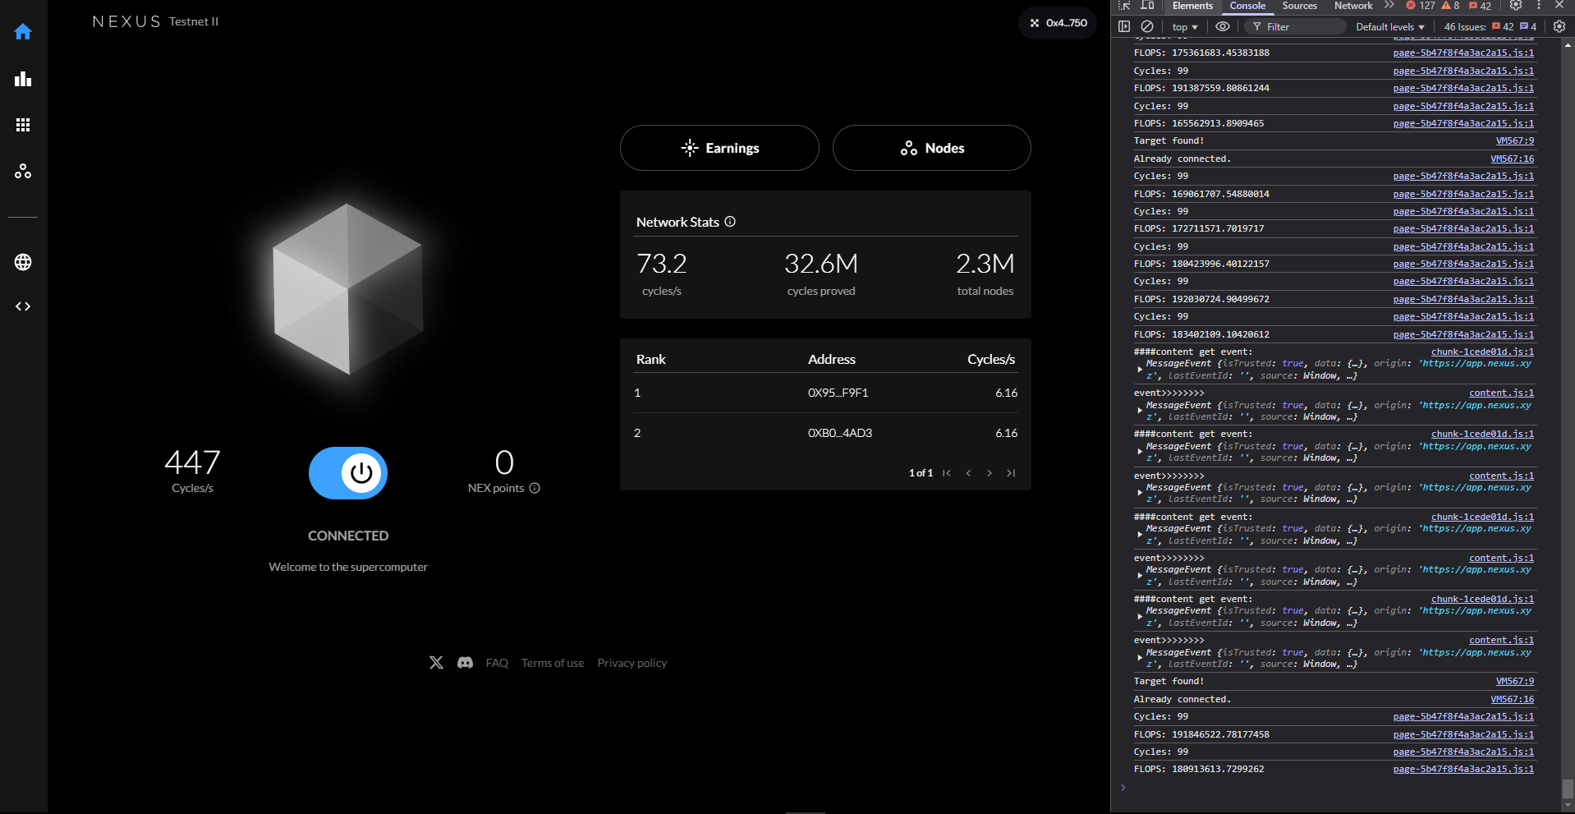Switch to the Network tab in DevTools
Screen dimensions: 1575x814
[x=1352, y=6]
